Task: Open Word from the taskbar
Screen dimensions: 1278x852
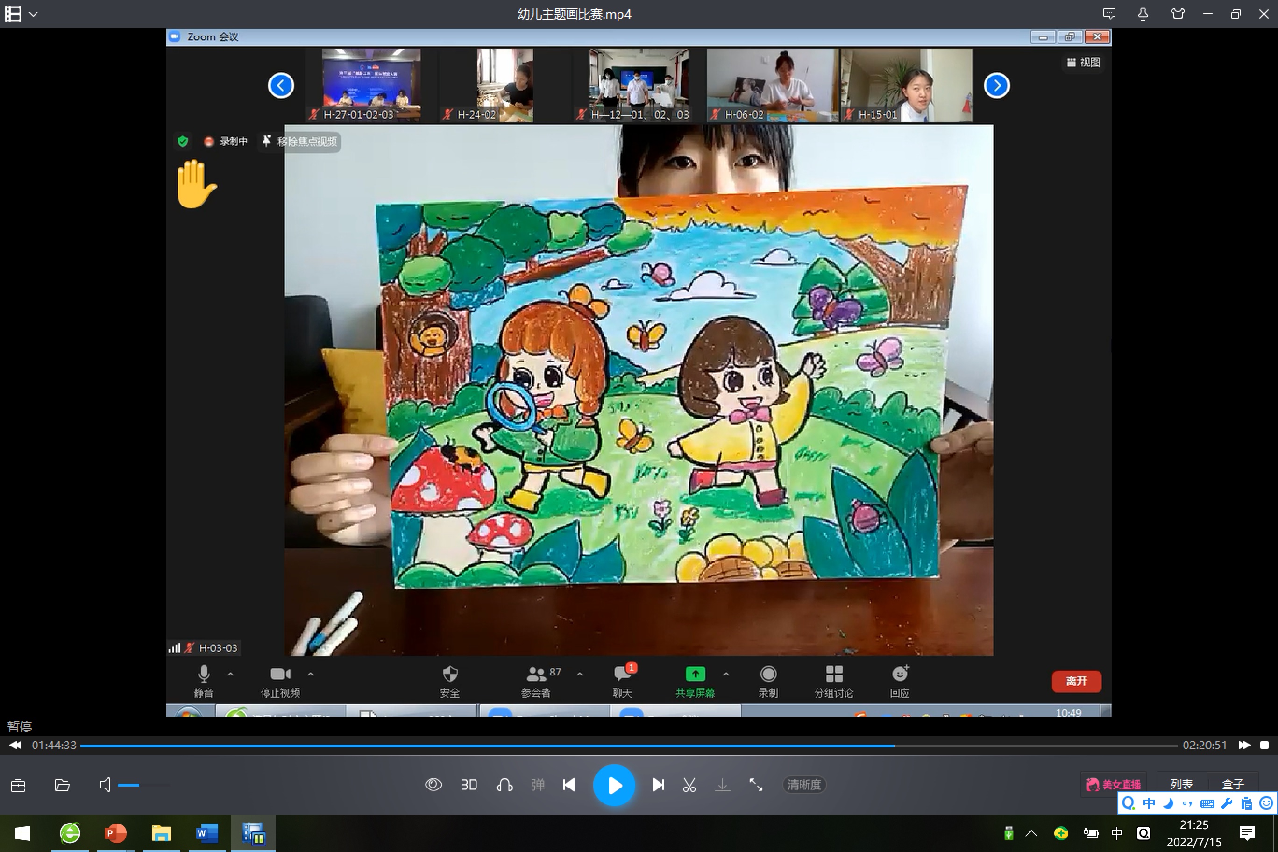Action: (207, 833)
